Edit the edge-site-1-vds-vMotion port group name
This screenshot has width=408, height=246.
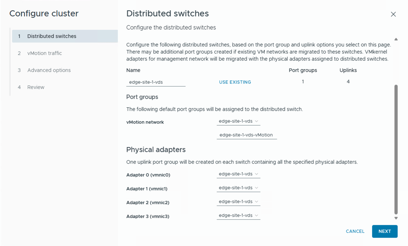coord(246,134)
